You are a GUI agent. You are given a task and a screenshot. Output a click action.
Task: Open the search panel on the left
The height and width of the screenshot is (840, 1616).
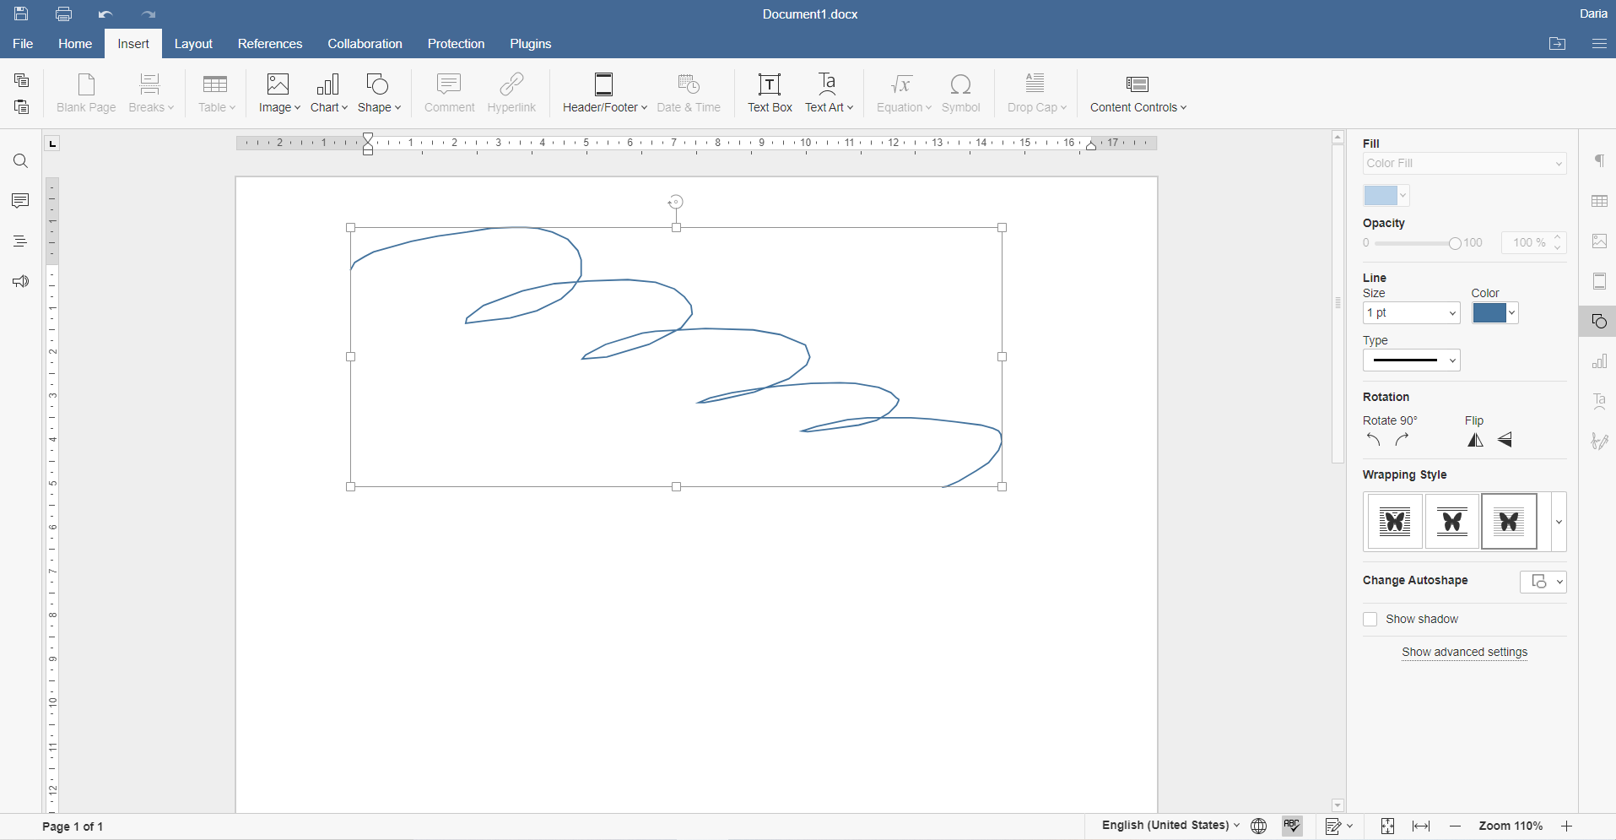pos(20,160)
